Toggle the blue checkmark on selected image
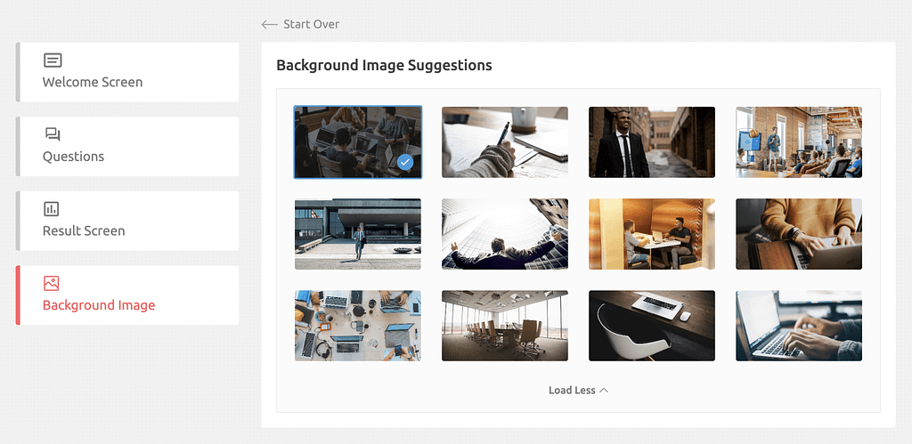The height and width of the screenshot is (444, 912). tap(405, 162)
